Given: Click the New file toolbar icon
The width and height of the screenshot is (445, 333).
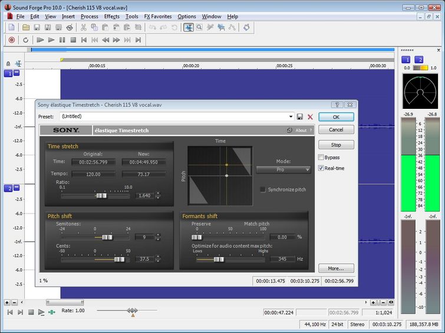Looking at the screenshot, I should (x=12, y=28).
